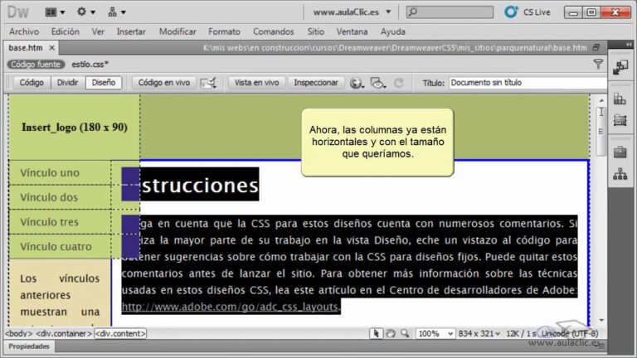Screen dimensions: 637x358
Task: Select the Zoom magnifier tool
Action: [x=405, y=334]
